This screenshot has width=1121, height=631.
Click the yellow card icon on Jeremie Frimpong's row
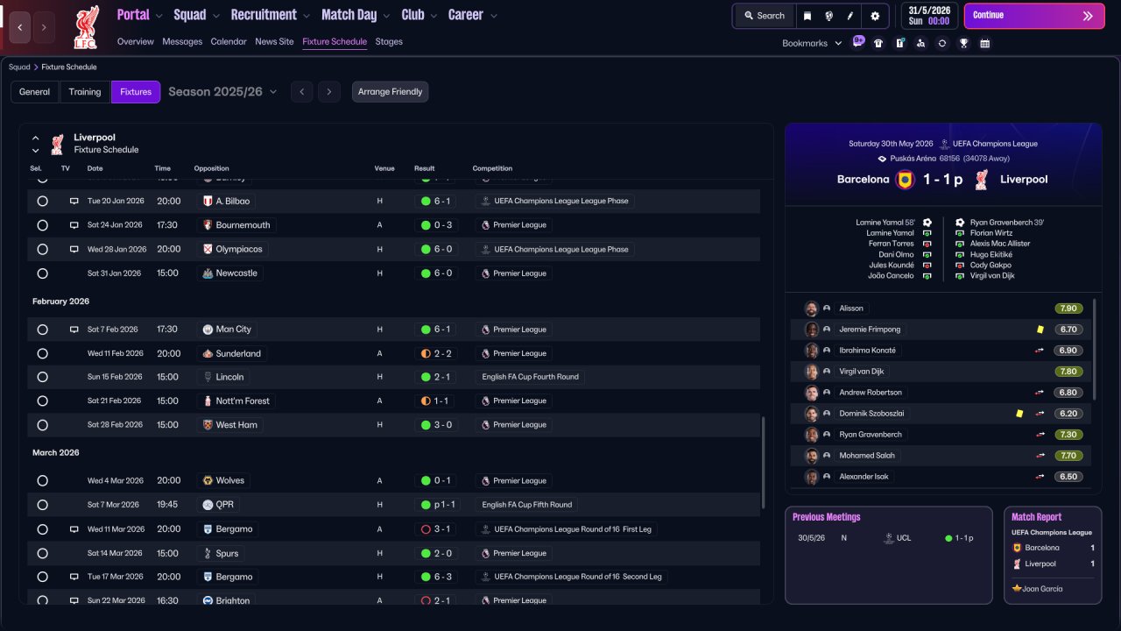(1040, 330)
